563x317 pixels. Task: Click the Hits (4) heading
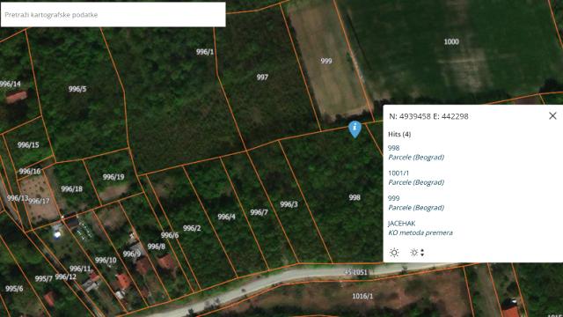(x=399, y=134)
